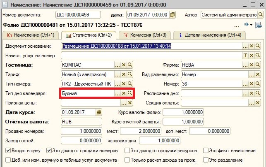
Task: Enable Только расчет дохода за прож. checkbox
Action: click(x=127, y=160)
